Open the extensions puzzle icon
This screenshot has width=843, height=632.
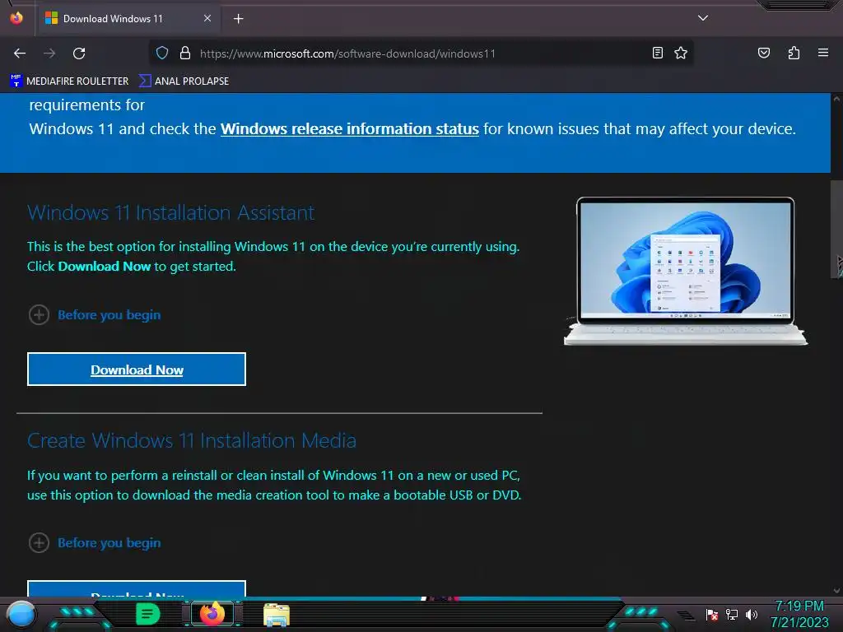pyautogui.click(x=794, y=53)
